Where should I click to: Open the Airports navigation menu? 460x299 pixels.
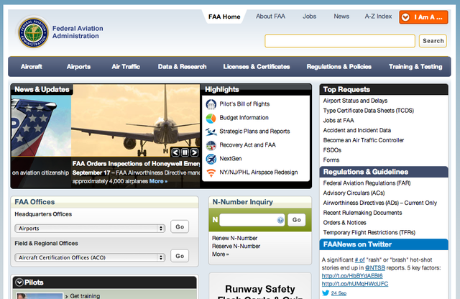(x=78, y=67)
